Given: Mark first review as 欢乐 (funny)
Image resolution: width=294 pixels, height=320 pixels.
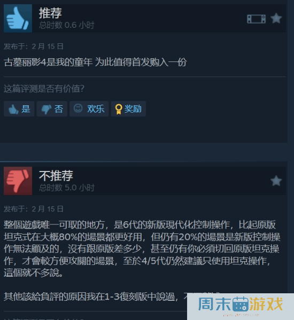Looking at the screenshot, I should point(89,109).
